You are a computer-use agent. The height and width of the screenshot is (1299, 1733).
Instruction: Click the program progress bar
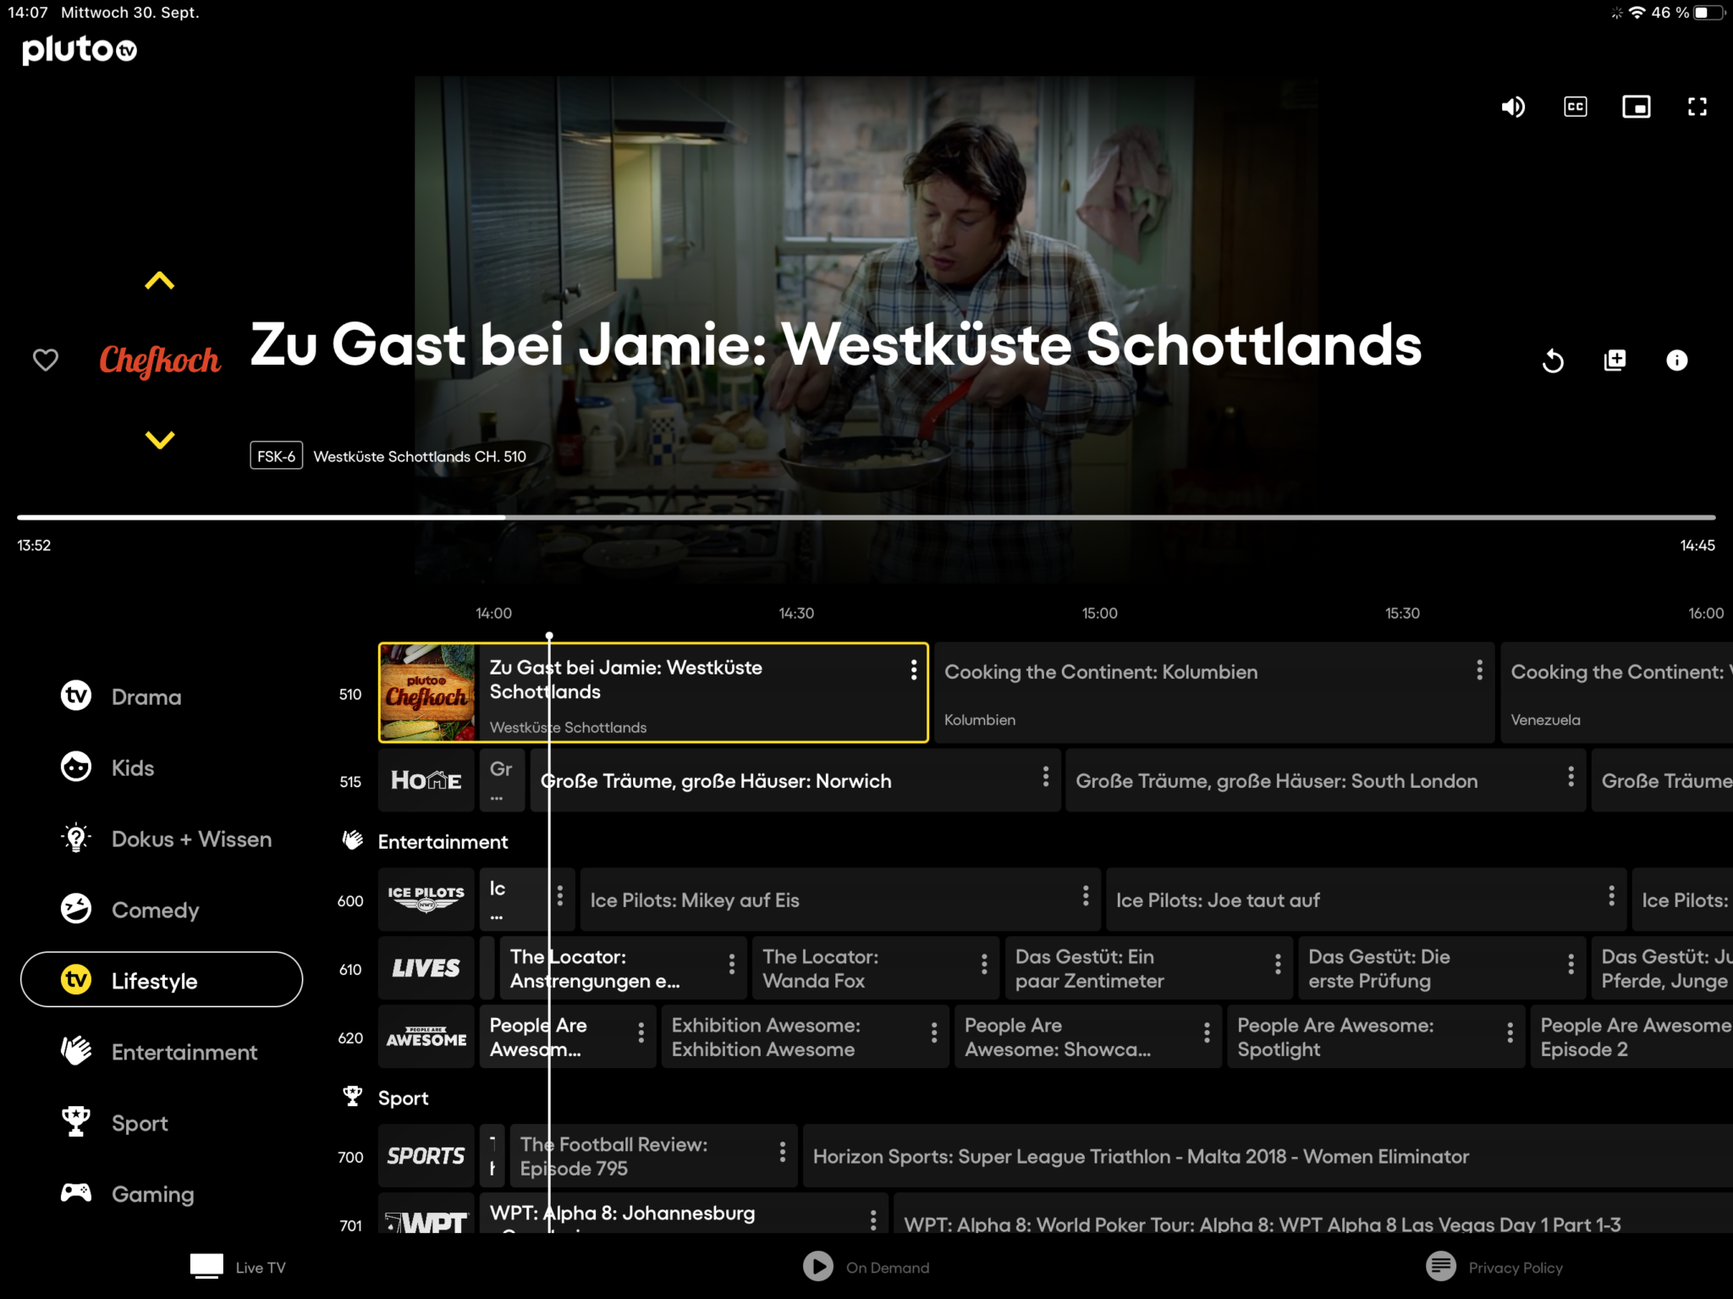point(866,517)
